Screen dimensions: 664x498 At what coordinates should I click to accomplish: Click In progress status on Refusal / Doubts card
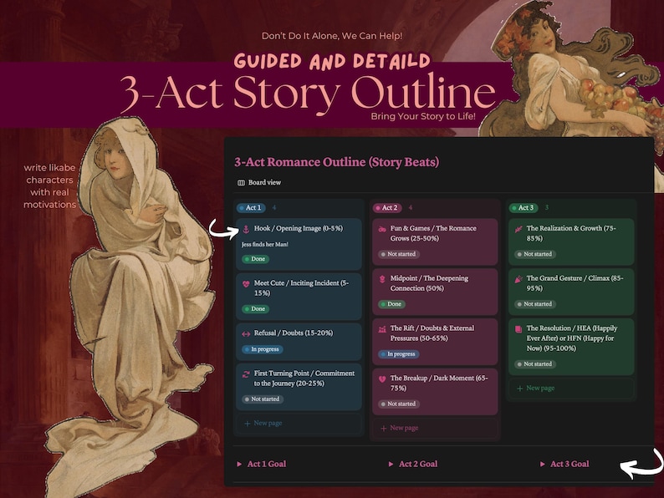click(x=262, y=349)
